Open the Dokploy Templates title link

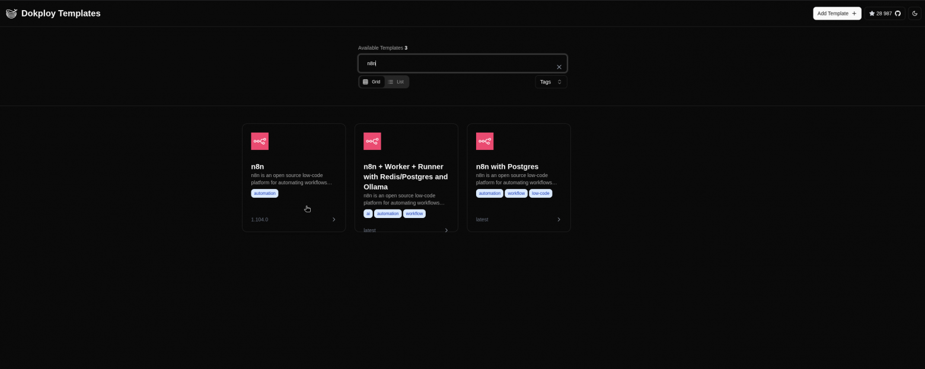60,14
